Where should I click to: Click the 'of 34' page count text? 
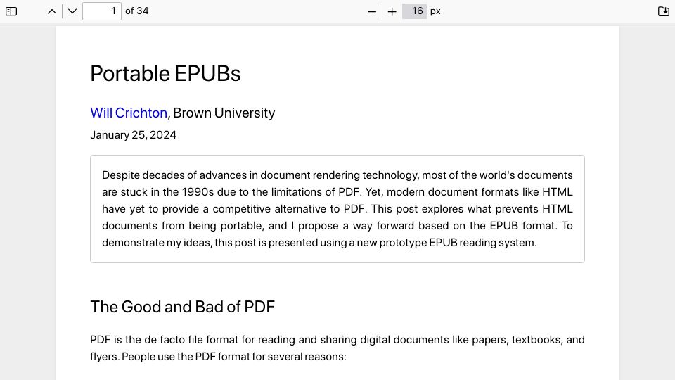[x=137, y=11]
